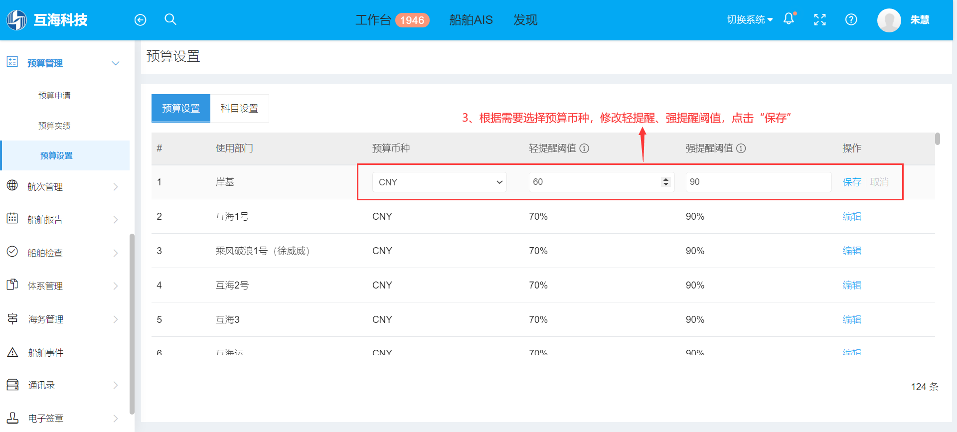Click the username 朱慧
The height and width of the screenshot is (432, 957).
920,20
